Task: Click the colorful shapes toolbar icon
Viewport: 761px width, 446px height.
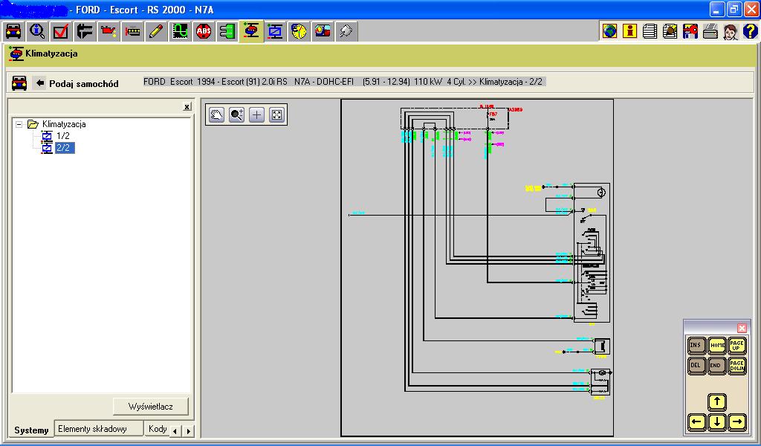Action: tap(323, 31)
